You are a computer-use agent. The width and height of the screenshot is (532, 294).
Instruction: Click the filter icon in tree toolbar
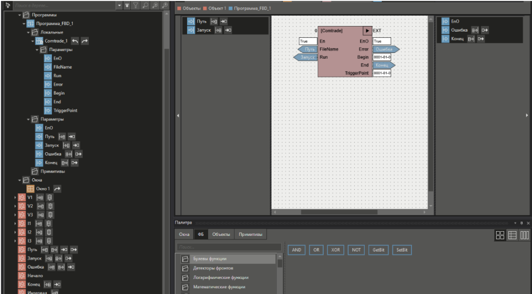point(135,5)
